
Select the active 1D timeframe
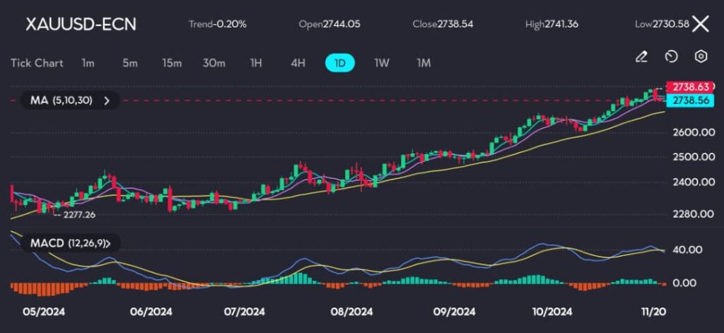(x=339, y=63)
